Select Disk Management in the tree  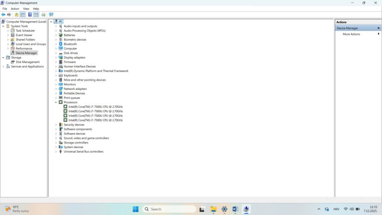click(27, 62)
